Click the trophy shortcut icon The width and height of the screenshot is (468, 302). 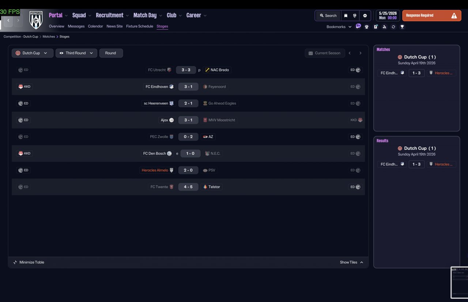click(402, 27)
